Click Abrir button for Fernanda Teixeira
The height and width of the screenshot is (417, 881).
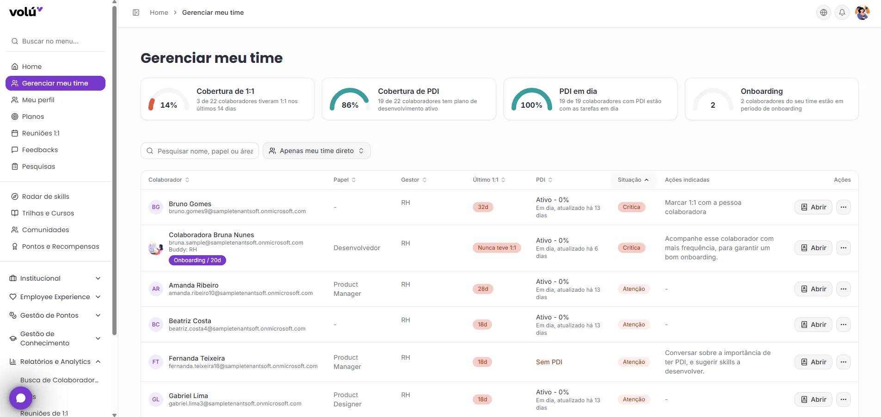click(813, 362)
